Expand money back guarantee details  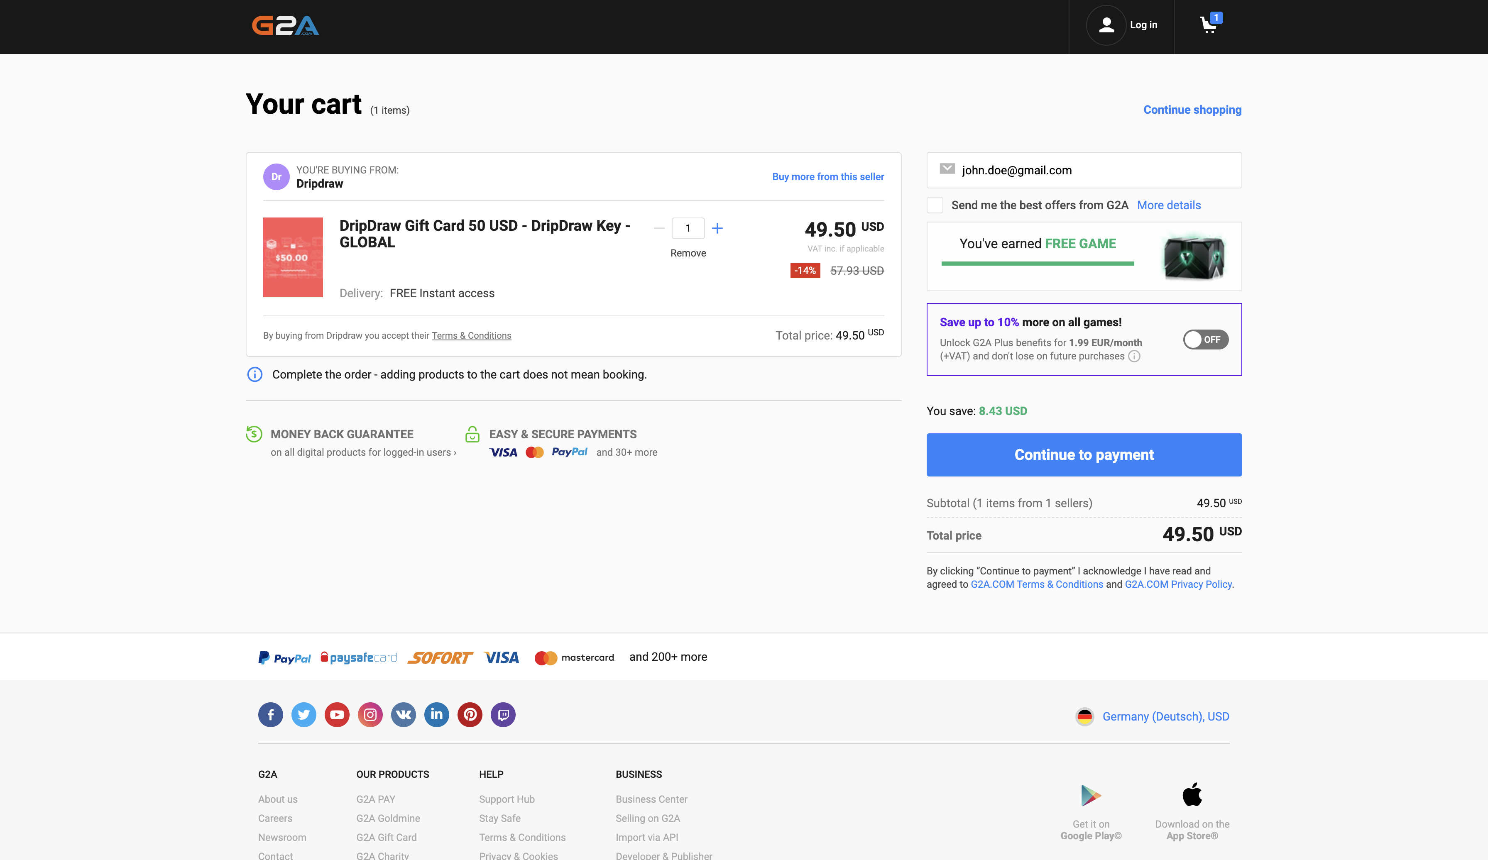(x=363, y=452)
